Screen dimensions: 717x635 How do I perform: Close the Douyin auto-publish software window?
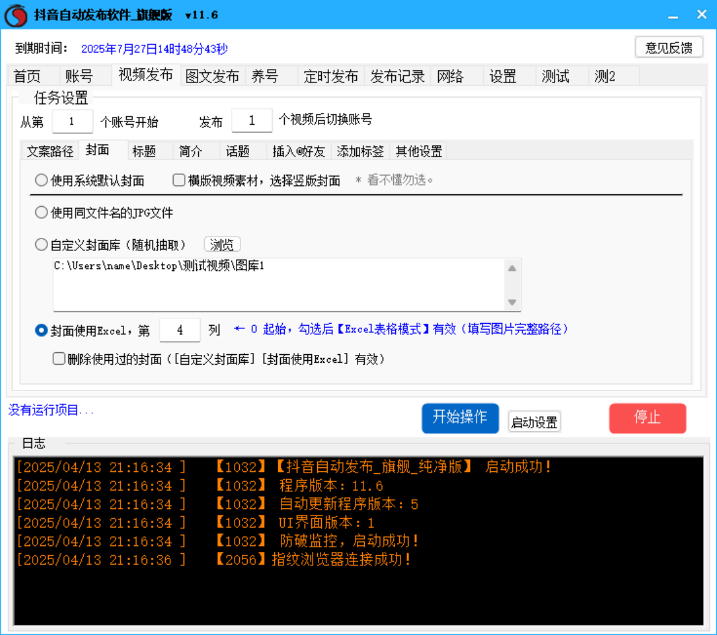pos(701,15)
